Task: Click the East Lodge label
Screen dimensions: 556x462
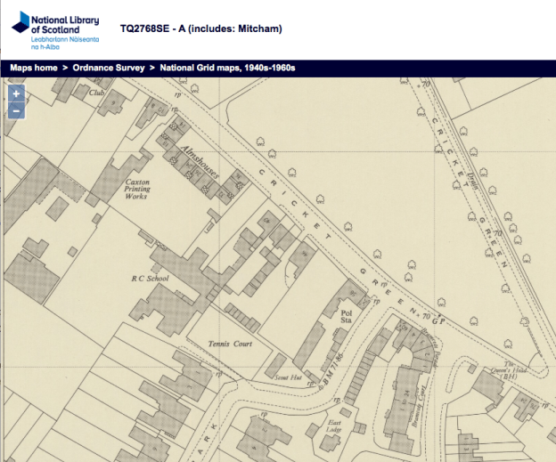Action: [x=333, y=426]
